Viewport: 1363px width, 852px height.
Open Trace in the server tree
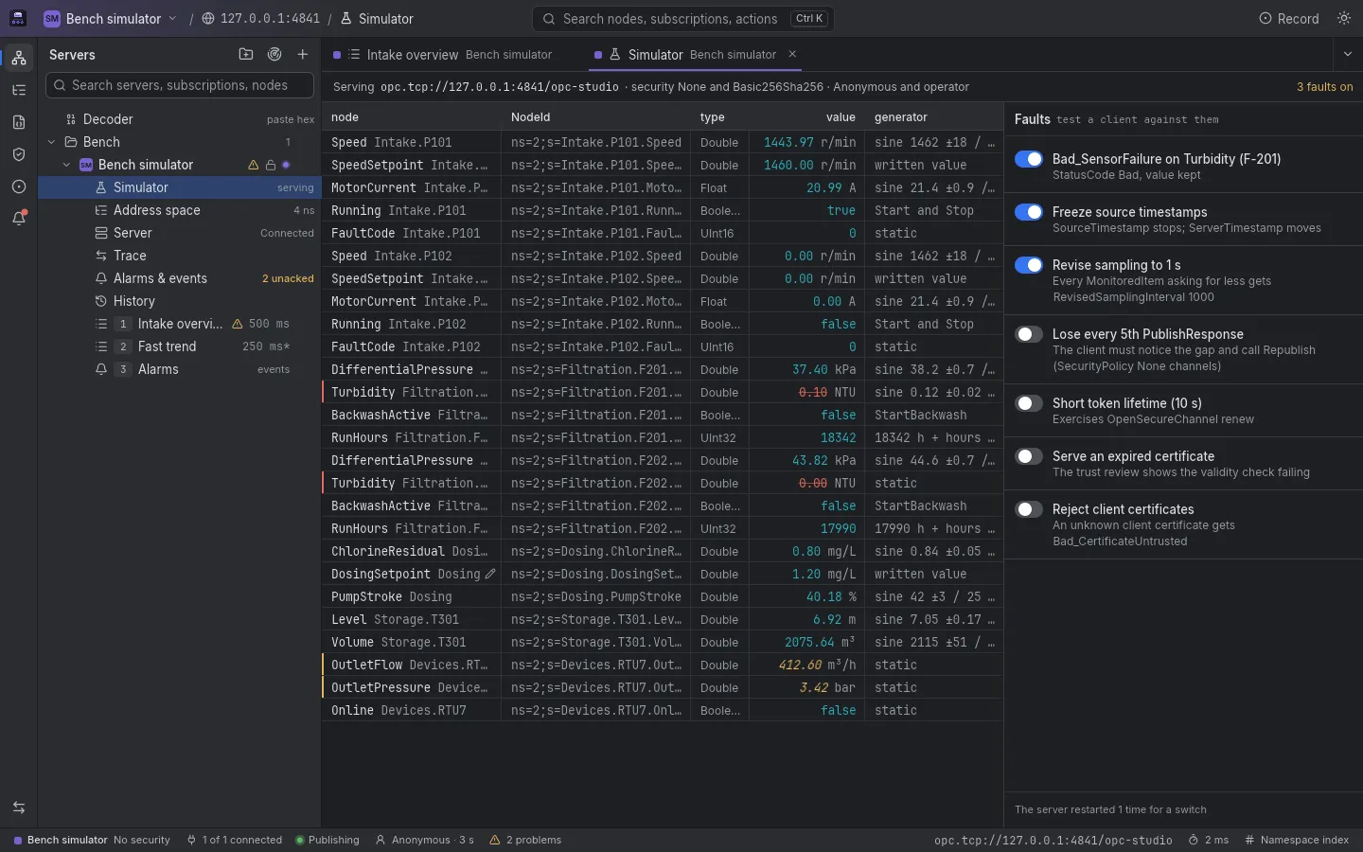[180, 256]
